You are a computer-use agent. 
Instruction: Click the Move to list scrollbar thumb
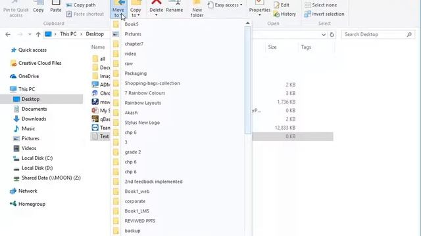pyautogui.click(x=248, y=80)
